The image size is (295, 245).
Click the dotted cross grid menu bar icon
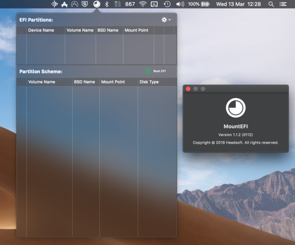[55, 4]
